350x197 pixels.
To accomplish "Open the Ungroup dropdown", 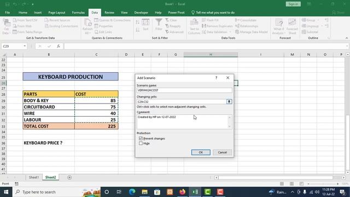I will [312, 26].
